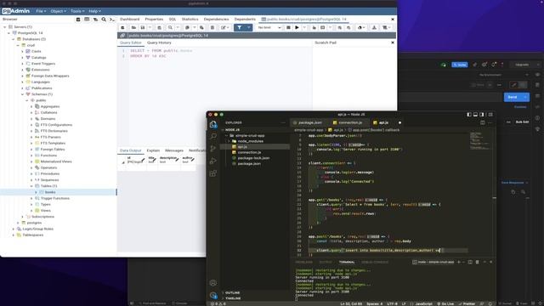Click the execute query play icon
The height and width of the screenshot is (306, 544).
pos(297,28)
